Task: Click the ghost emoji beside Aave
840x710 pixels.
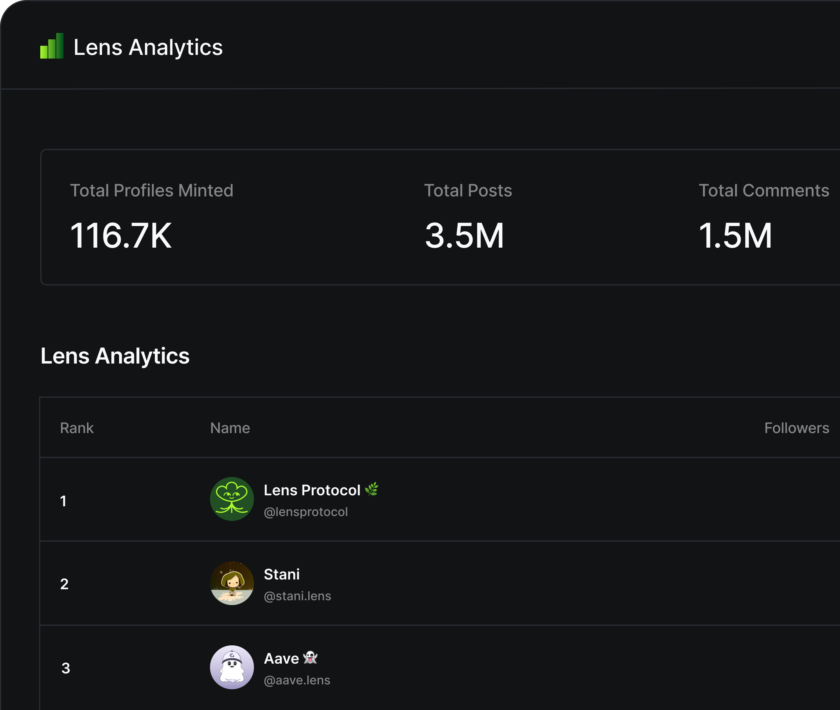Action: pyautogui.click(x=310, y=657)
